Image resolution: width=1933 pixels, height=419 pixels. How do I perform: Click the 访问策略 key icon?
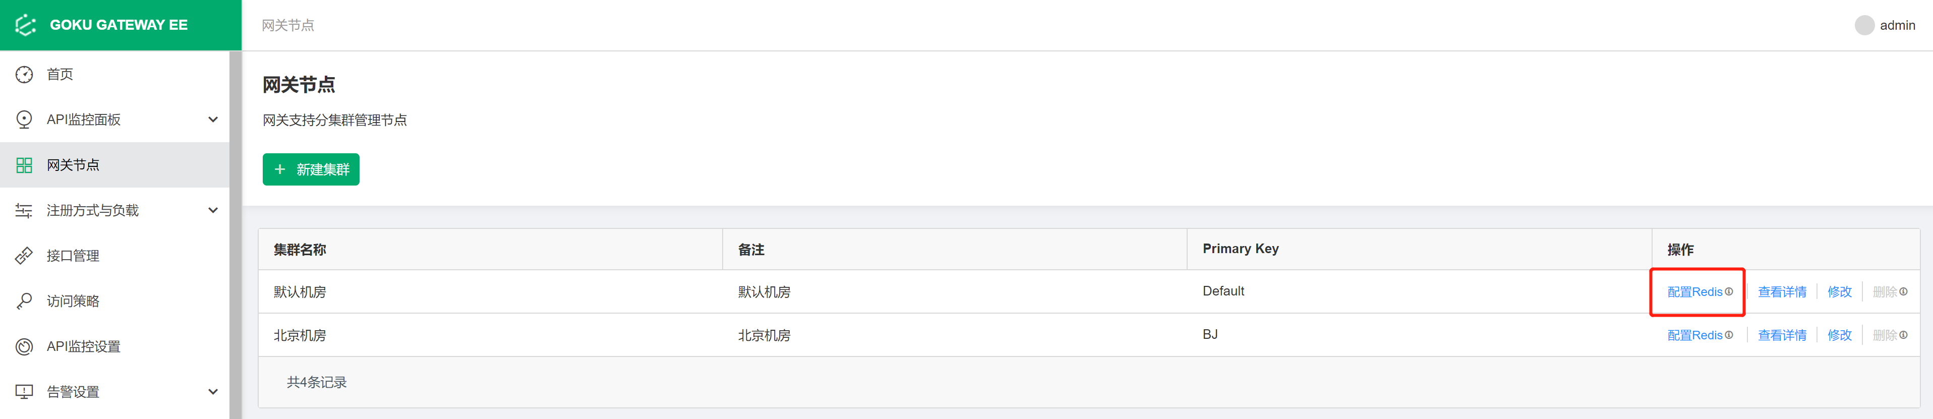tap(24, 301)
